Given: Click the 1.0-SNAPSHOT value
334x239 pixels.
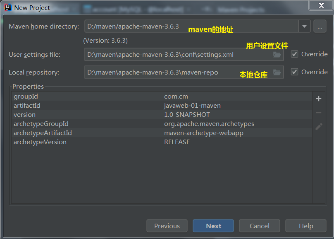Looking at the screenshot, I should pyautogui.click(x=187, y=115).
